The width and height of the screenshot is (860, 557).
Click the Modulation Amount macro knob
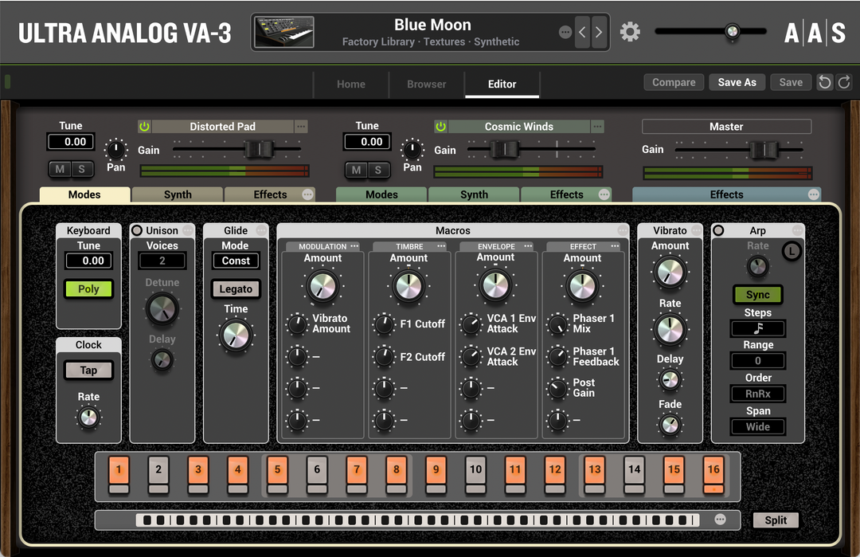coord(322,286)
